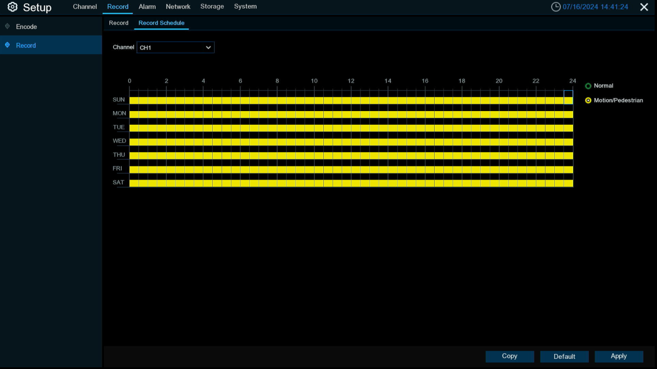This screenshot has width=657, height=369.
Task: Click the Channel dropdown arrow chevron
Action: 208,47
